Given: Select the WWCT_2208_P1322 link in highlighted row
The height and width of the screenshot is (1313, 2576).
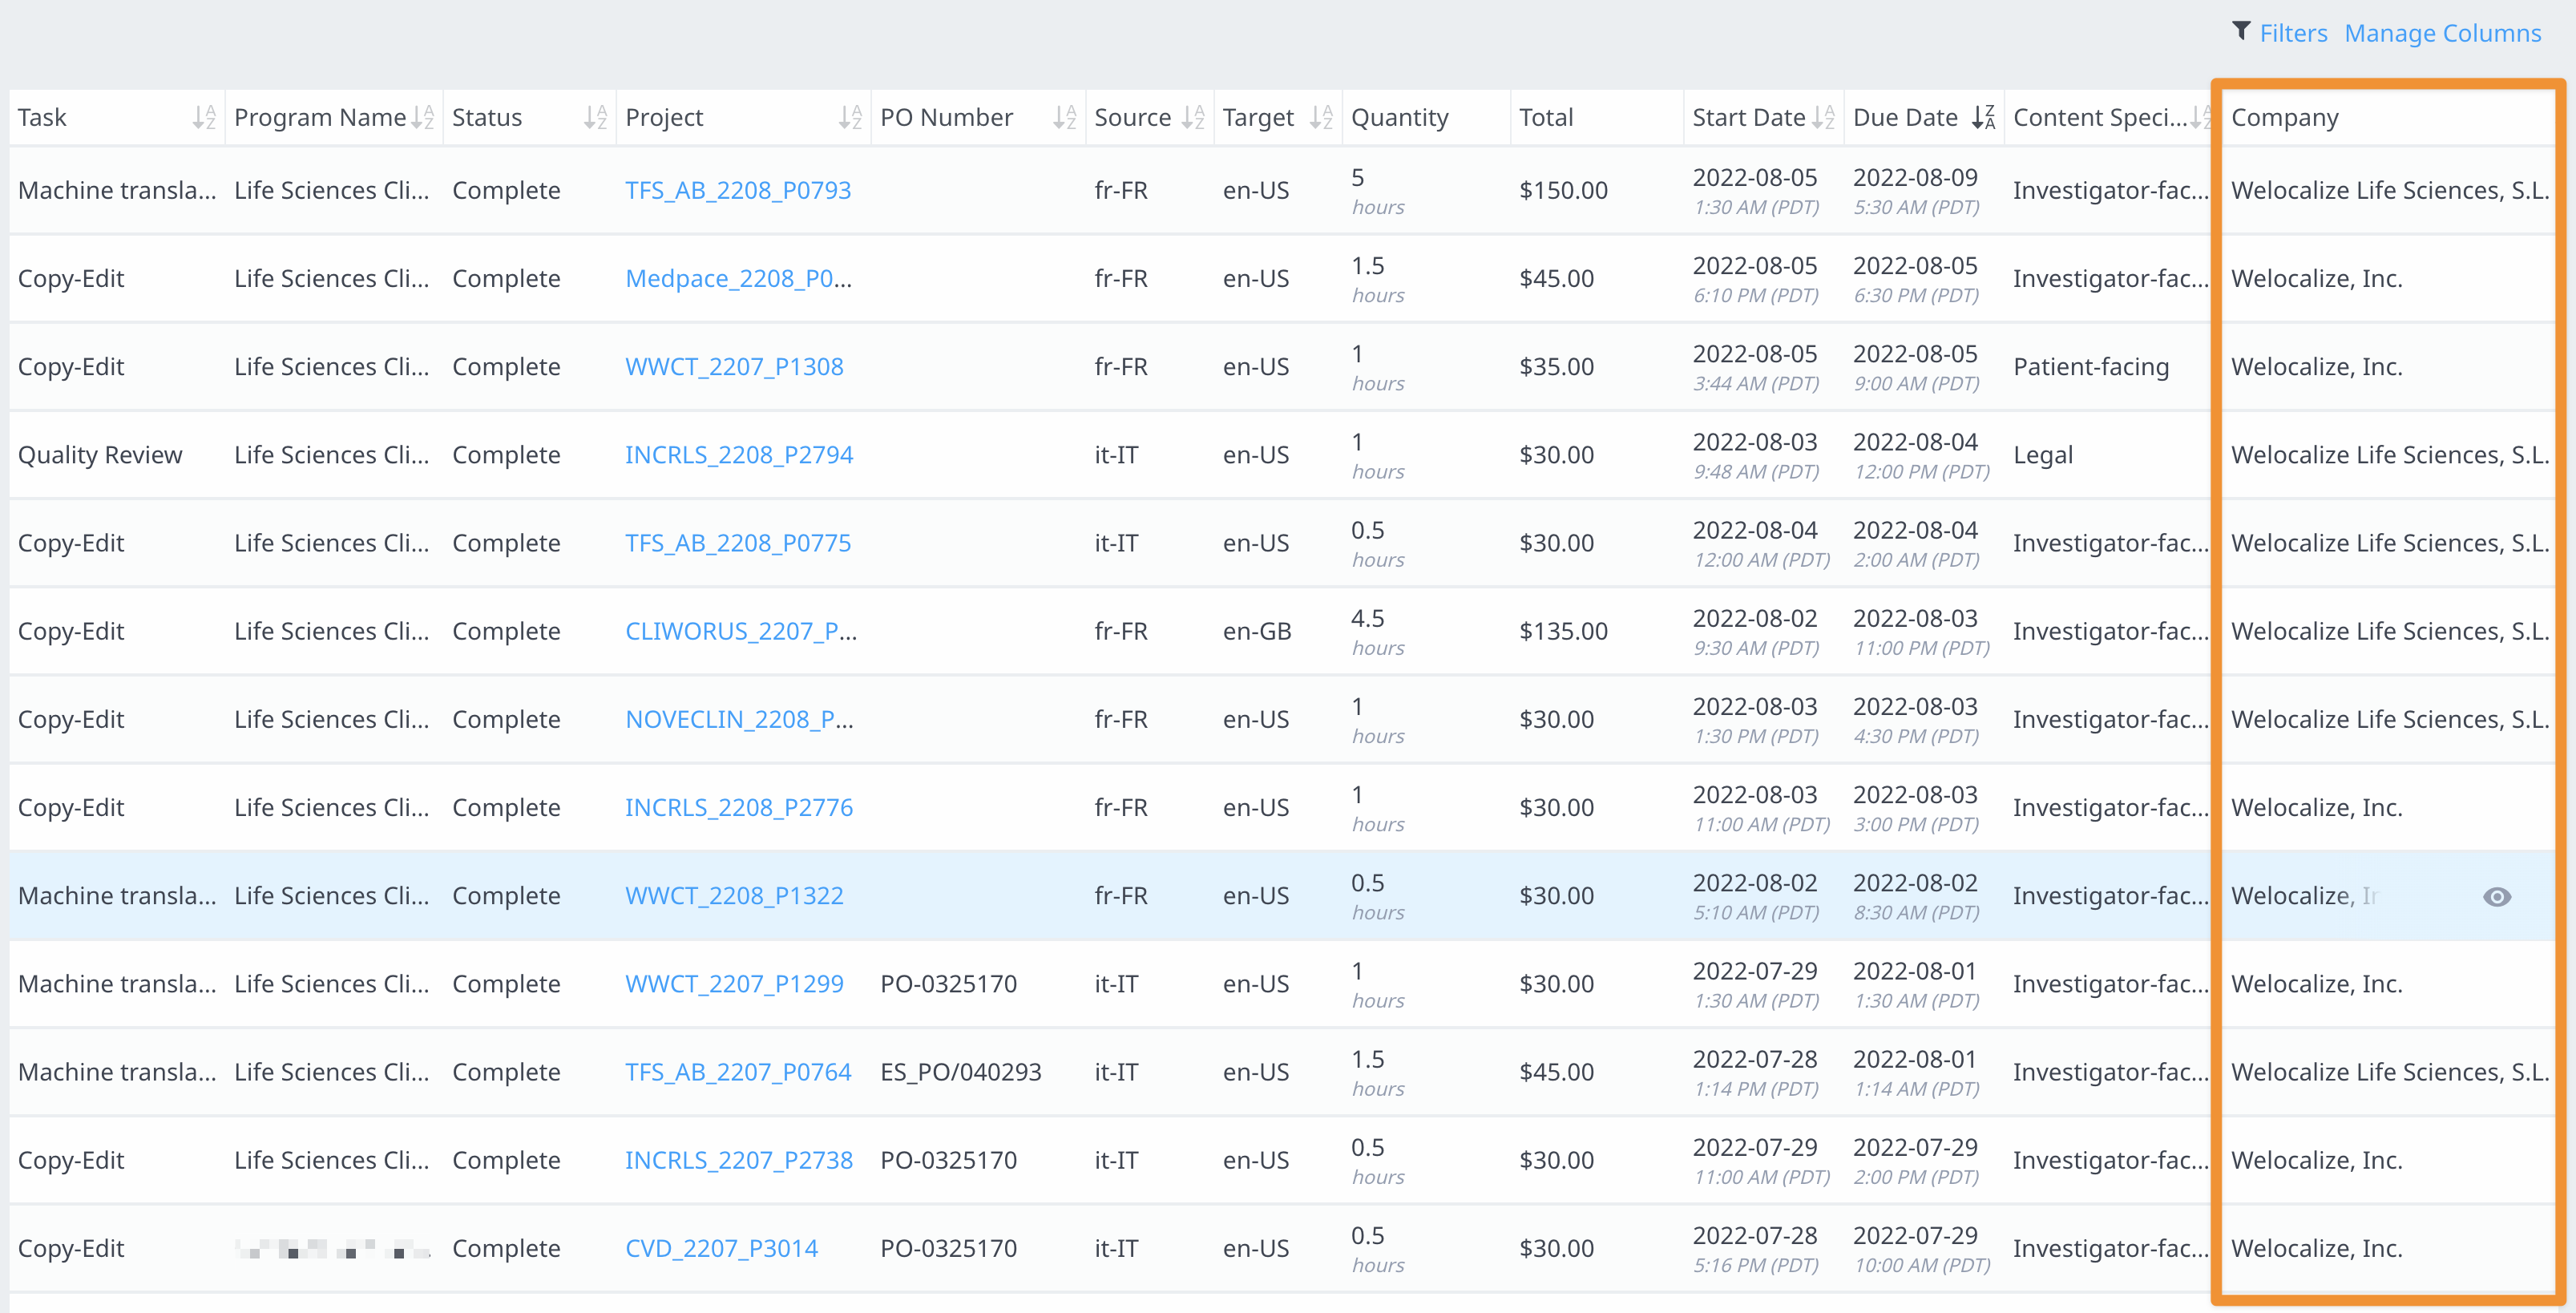Looking at the screenshot, I should click(734, 896).
